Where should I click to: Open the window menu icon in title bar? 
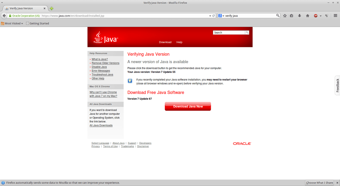click(2, 3)
